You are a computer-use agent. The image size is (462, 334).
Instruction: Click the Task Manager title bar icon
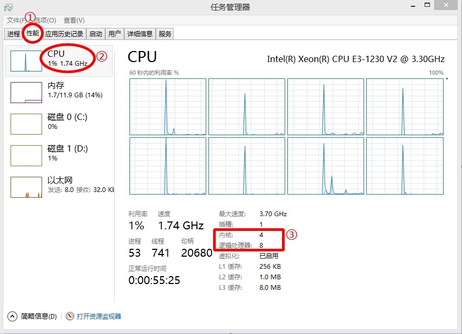(x=8, y=7)
